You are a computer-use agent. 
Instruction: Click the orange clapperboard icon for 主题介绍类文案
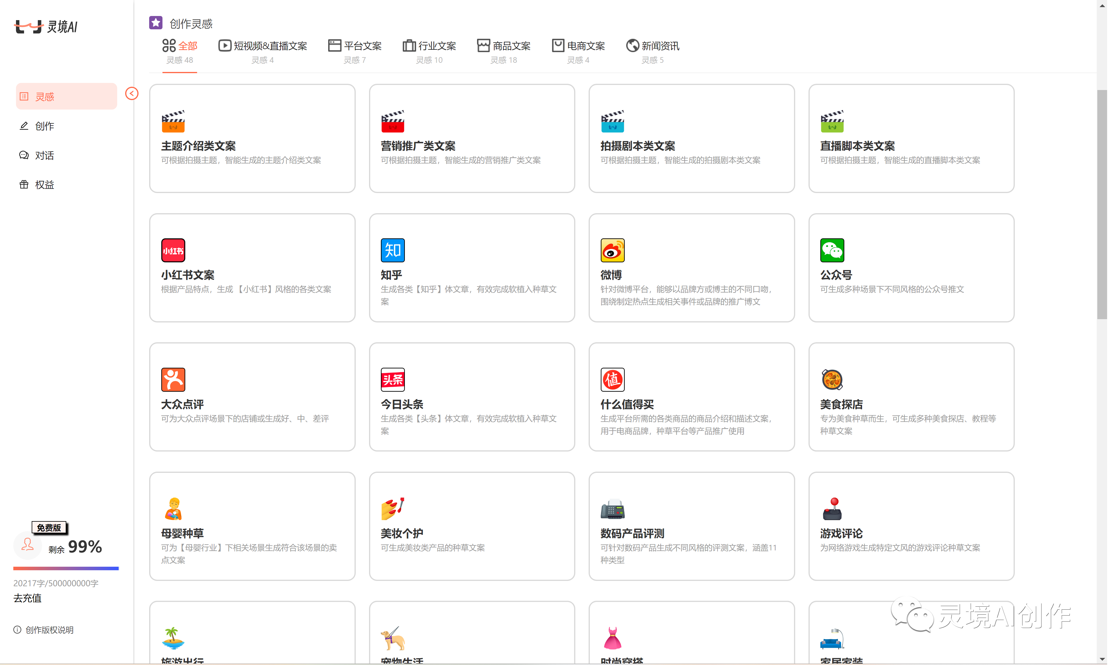tap(173, 121)
